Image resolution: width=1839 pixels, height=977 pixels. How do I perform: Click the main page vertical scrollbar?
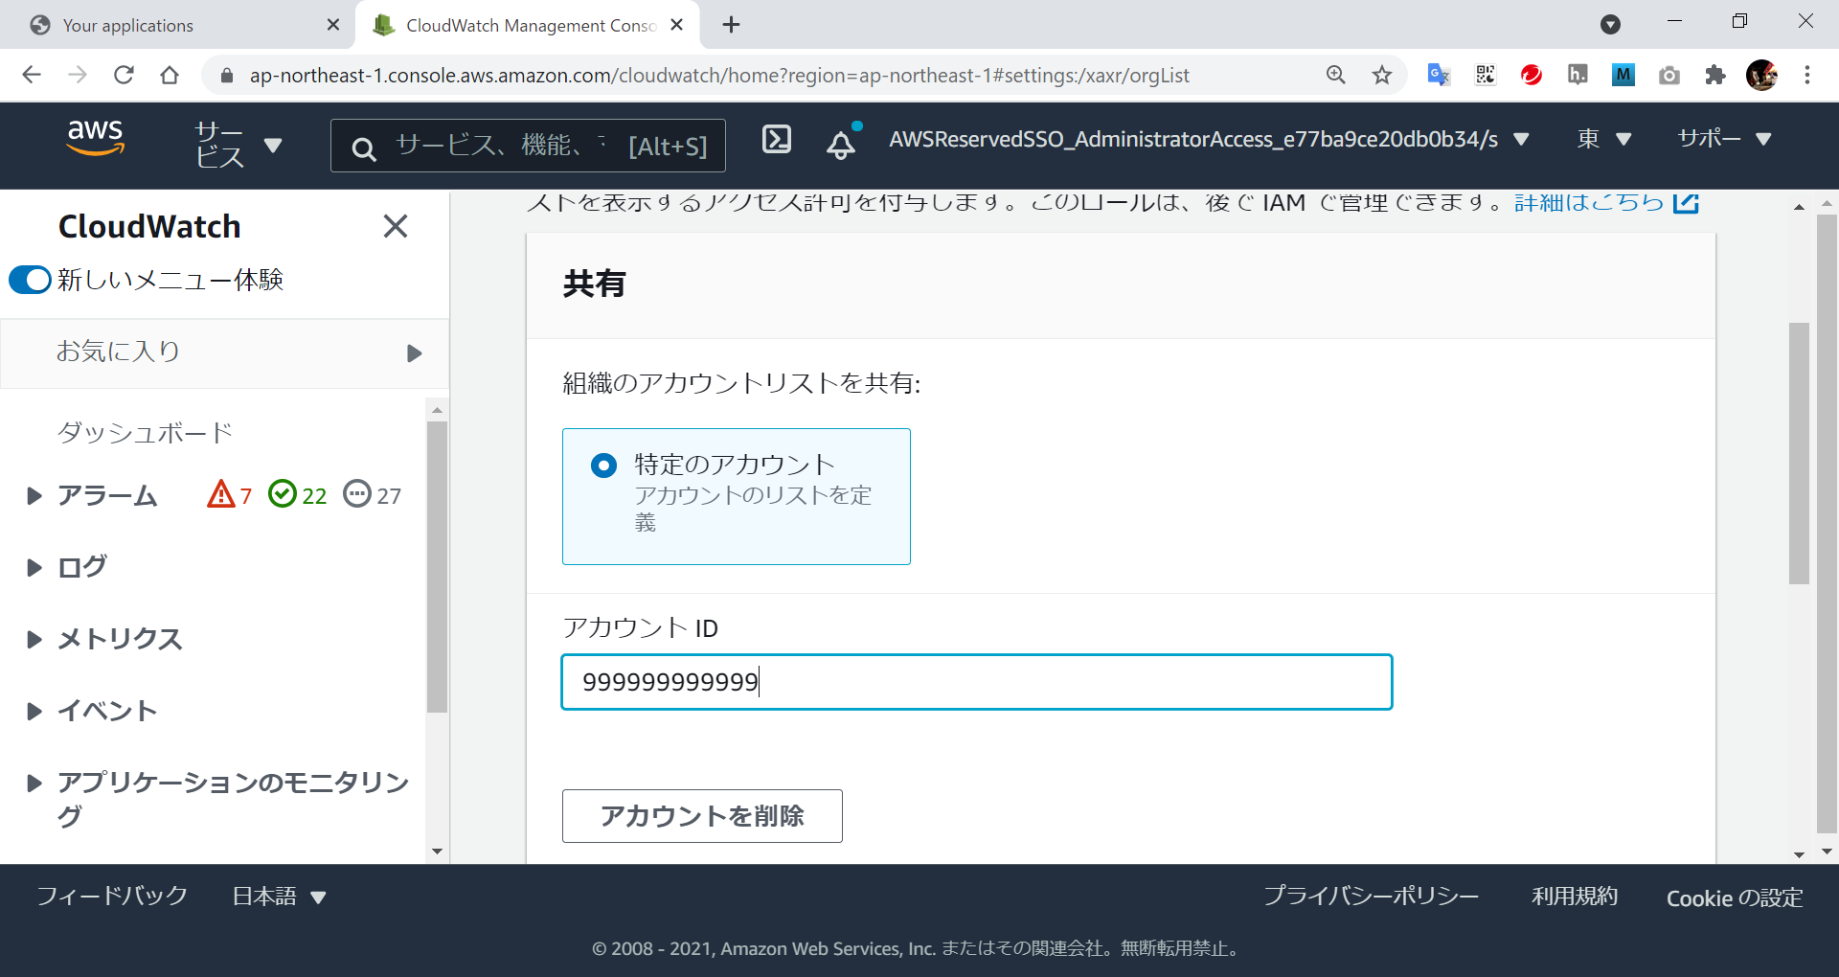tap(1799, 453)
